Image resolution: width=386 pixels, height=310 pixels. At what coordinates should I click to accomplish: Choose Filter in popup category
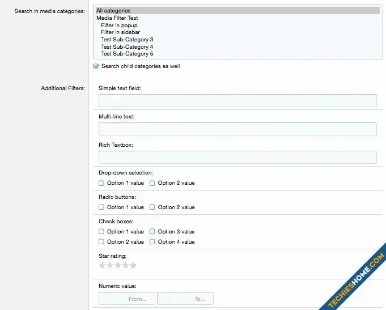[x=237, y=26]
